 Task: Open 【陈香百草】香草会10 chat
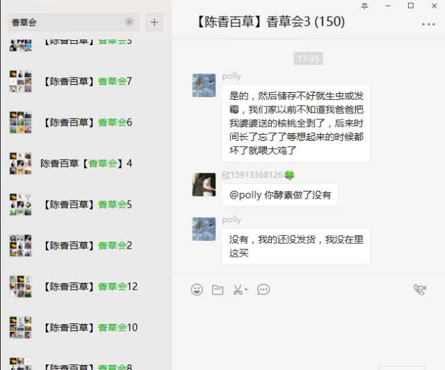click(x=86, y=328)
